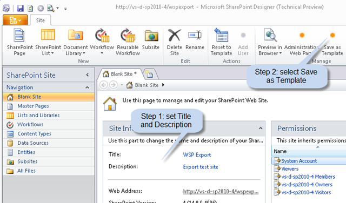
Task: Click the Forward navigation arrow
Action: click(114, 85)
